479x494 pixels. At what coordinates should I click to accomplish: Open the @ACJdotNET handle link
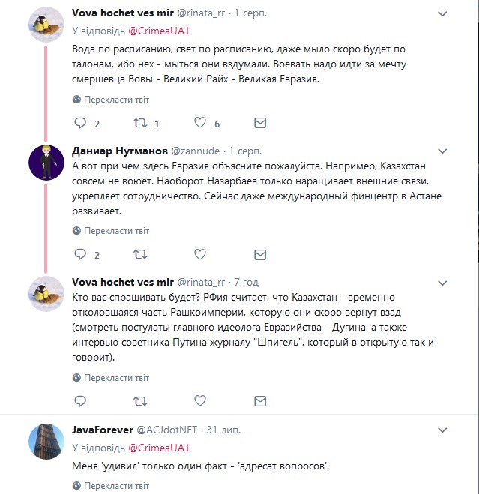[166, 430]
